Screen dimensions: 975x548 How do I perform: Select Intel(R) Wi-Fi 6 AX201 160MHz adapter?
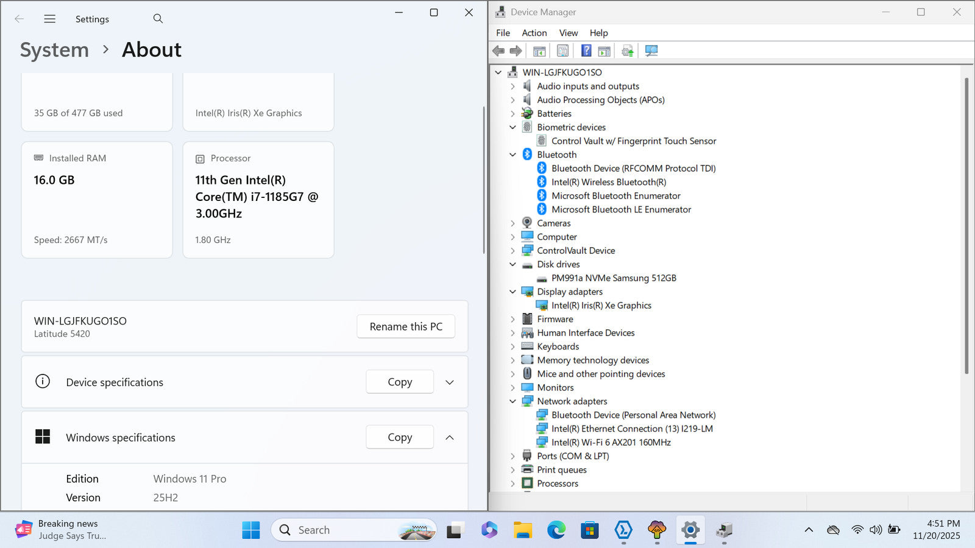[x=611, y=443]
